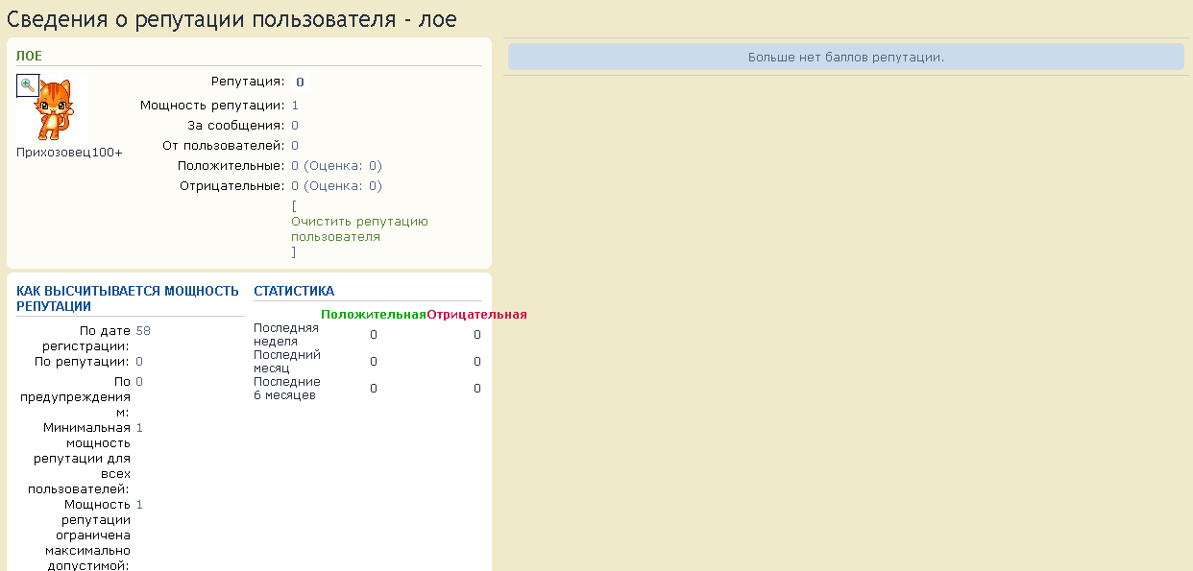Click the Больше нет баллов репутации notice bar
Screen dimensions: 1193x571
click(x=845, y=58)
